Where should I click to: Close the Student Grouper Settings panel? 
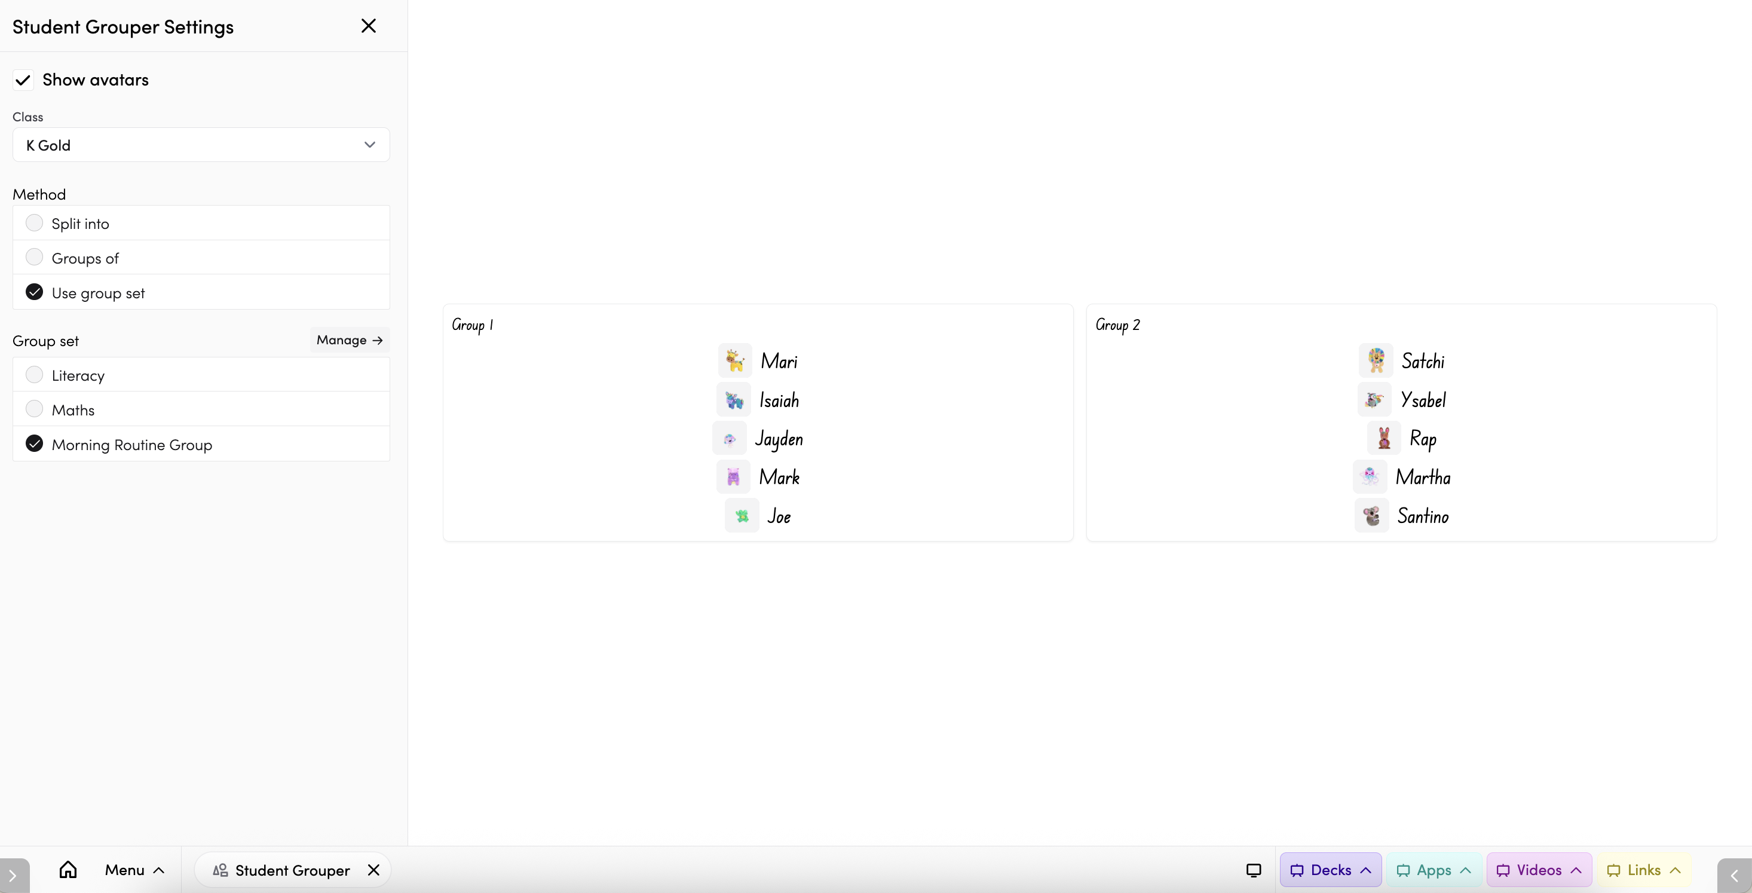pyautogui.click(x=368, y=26)
